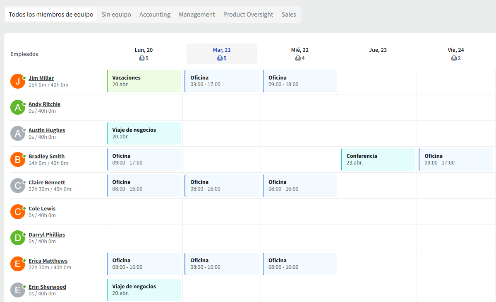The width and height of the screenshot is (496, 302).
Task: Click Cole Lewis name link
Action: pyautogui.click(x=42, y=208)
